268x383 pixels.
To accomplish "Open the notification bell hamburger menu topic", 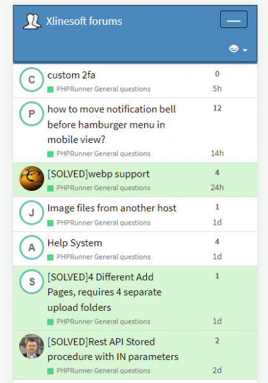I will pos(111,124).
